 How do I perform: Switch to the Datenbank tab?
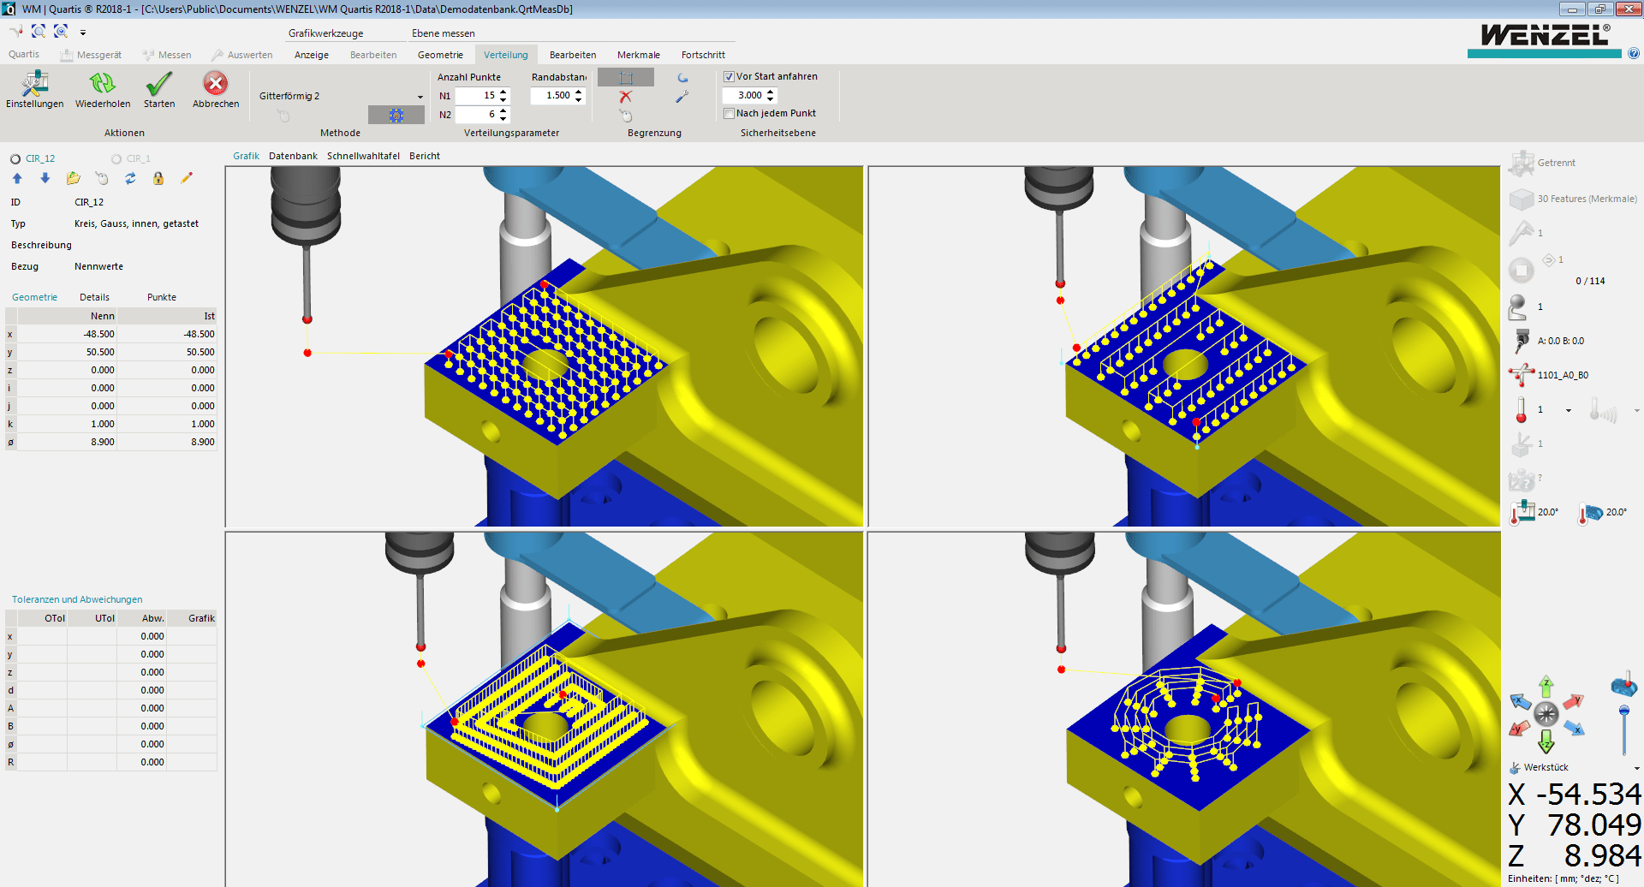pyautogui.click(x=293, y=155)
